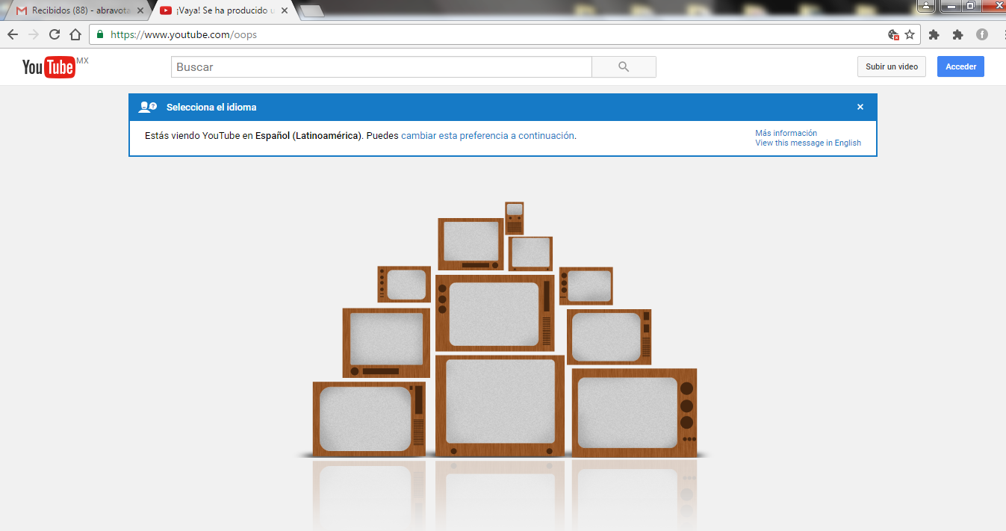Click the Chrome user profile icon

click(x=926, y=5)
